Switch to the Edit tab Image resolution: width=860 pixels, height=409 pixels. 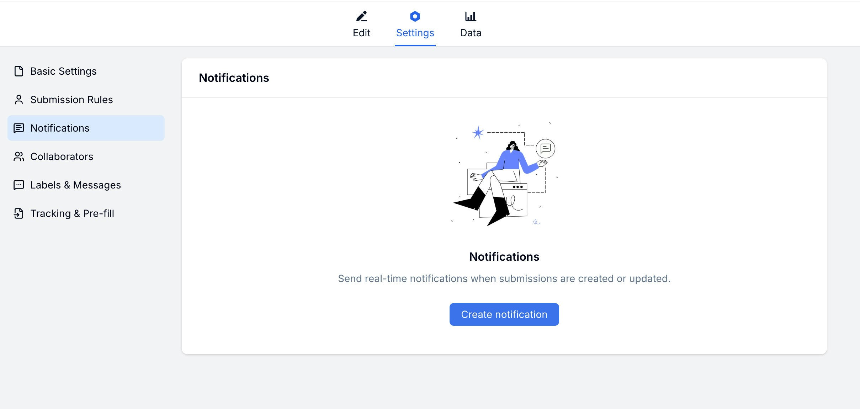coord(361,32)
